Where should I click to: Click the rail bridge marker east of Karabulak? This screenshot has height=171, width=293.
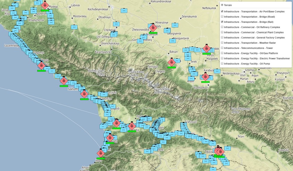pyautogui.click(x=217, y=71)
